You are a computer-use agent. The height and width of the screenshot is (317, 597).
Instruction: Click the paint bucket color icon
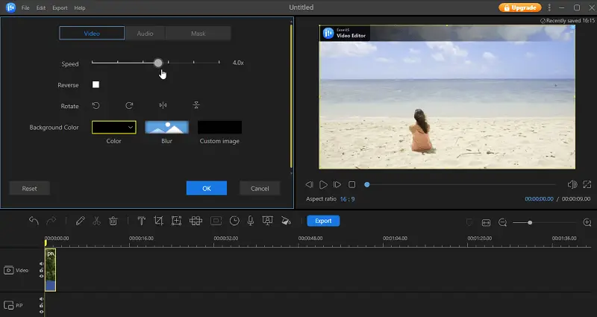(x=286, y=221)
